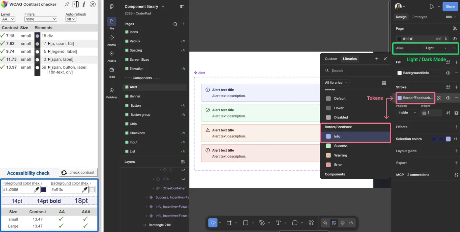Hide the Background/Info fill
Screen dimensions: 460x232
[448, 73]
